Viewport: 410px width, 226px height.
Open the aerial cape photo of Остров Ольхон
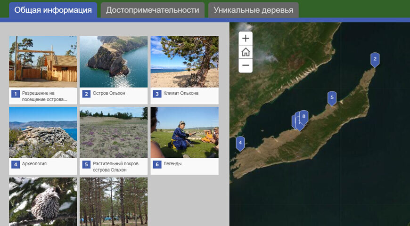[x=114, y=62]
